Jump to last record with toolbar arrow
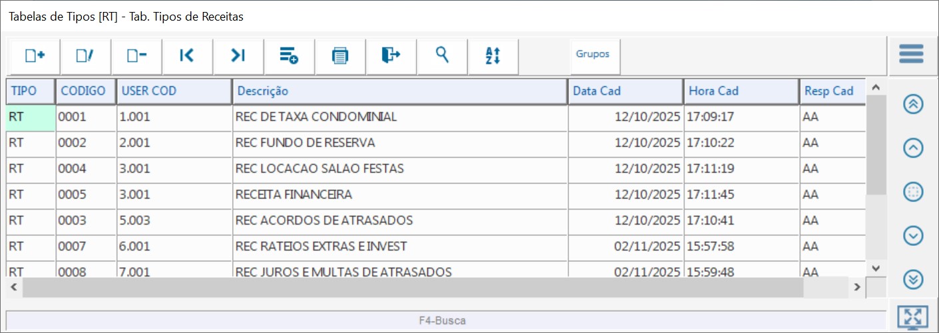 coord(238,56)
